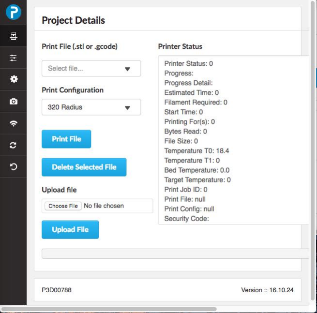This screenshot has height=313, width=317.
Task: Click the Upload File button
Action: [x=70, y=229]
